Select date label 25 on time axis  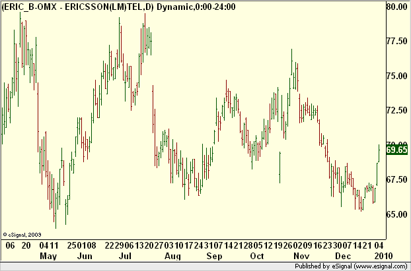pos(72,245)
